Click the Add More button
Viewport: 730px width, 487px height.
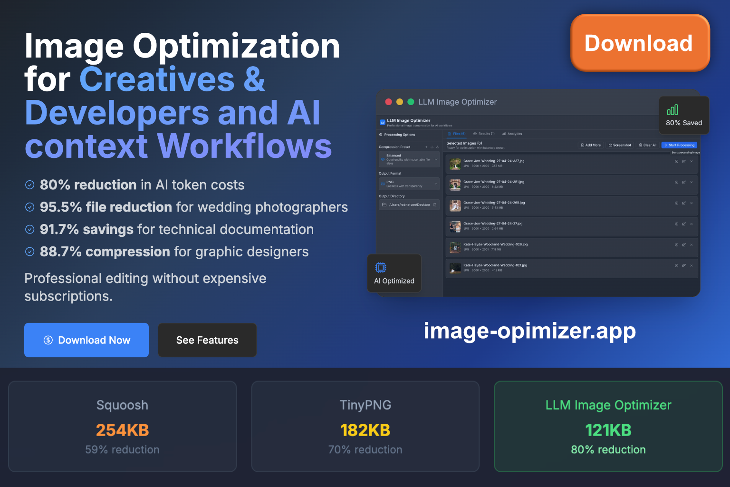coord(591,145)
